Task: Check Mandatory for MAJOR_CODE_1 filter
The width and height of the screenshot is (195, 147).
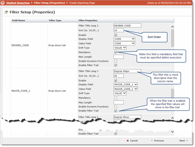Action: 116,98
